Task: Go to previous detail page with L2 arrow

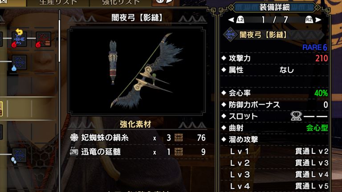Action: [236, 20]
